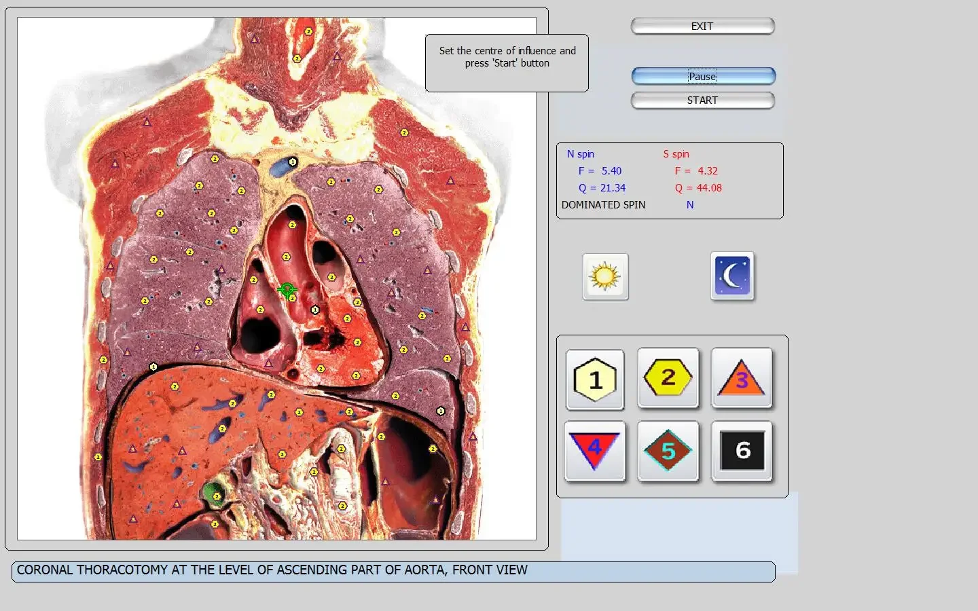Click the sun icon button
Viewport: 978px width, 611px height.
click(605, 277)
